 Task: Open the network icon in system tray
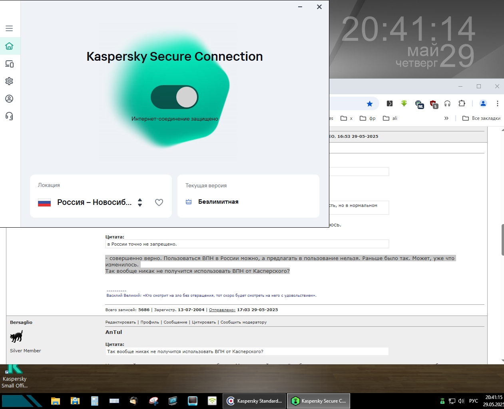pyautogui.click(x=452, y=401)
